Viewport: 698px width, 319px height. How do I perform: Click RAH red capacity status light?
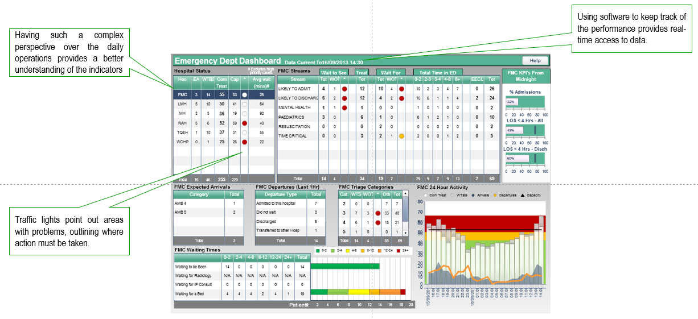click(x=244, y=122)
